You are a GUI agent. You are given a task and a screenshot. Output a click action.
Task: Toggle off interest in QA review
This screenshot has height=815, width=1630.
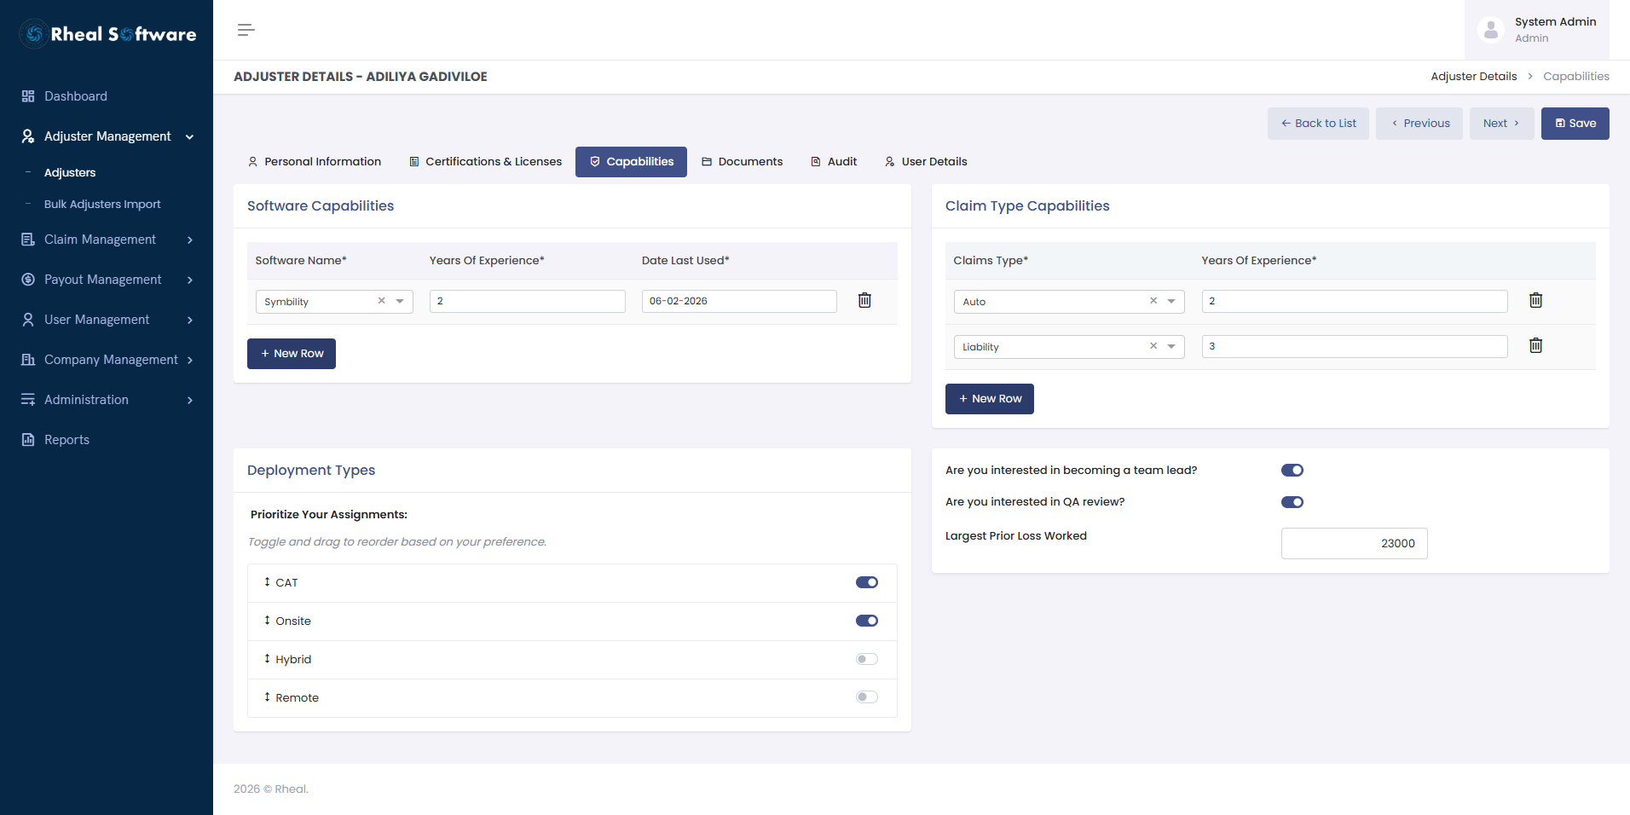point(1292,502)
